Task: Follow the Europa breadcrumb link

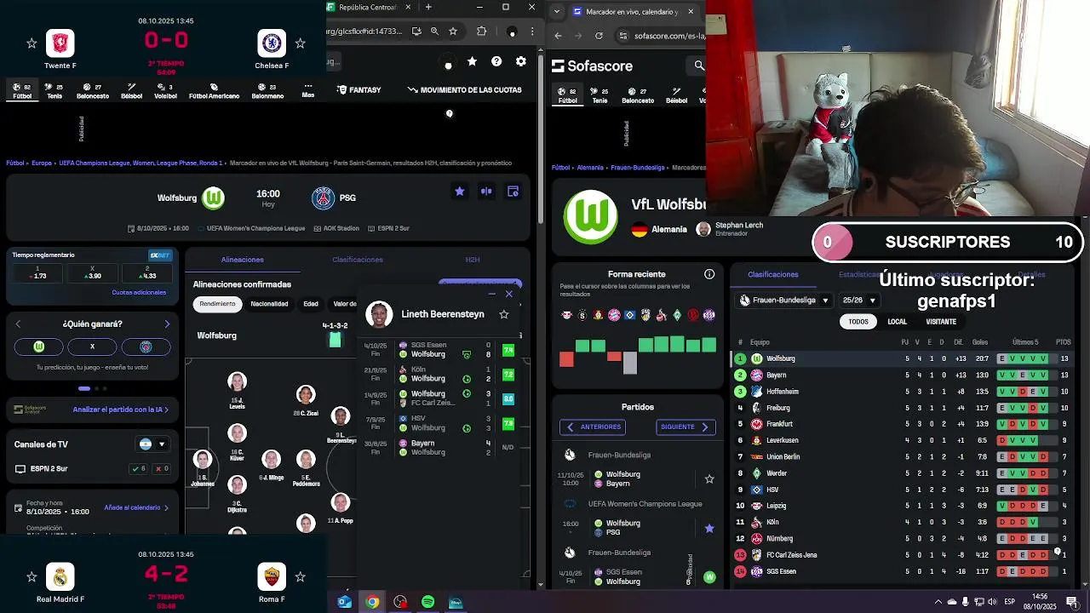Action: pos(42,163)
